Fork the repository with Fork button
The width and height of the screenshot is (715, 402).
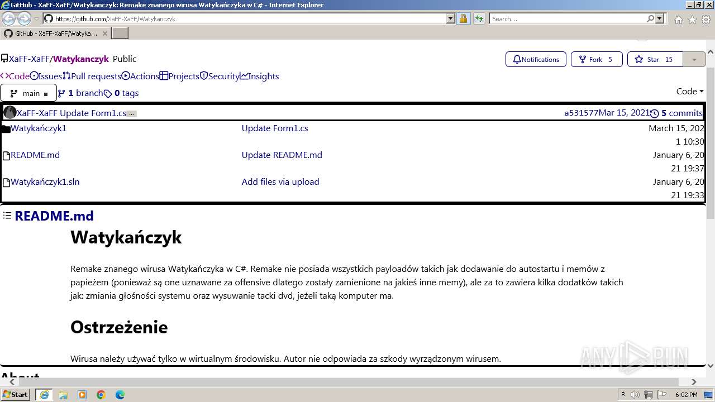597,59
